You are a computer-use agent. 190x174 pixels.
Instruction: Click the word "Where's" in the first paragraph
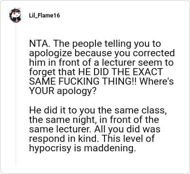[156, 81]
